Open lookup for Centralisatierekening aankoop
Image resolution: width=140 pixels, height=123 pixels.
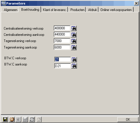click(x=74, y=35)
